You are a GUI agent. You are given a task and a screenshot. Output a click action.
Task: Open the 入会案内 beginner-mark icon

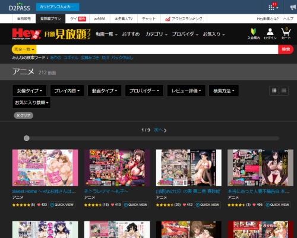click(x=254, y=34)
